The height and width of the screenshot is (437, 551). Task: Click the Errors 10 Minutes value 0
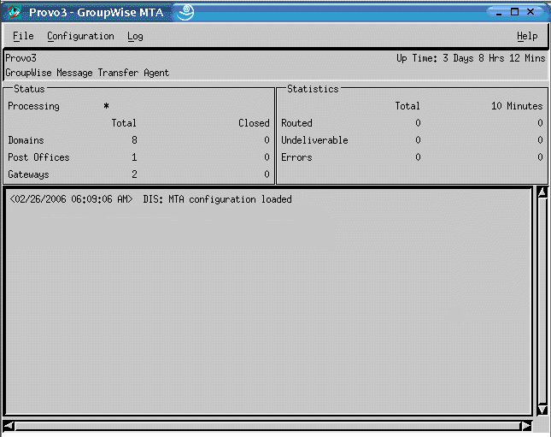tap(540, 157)
